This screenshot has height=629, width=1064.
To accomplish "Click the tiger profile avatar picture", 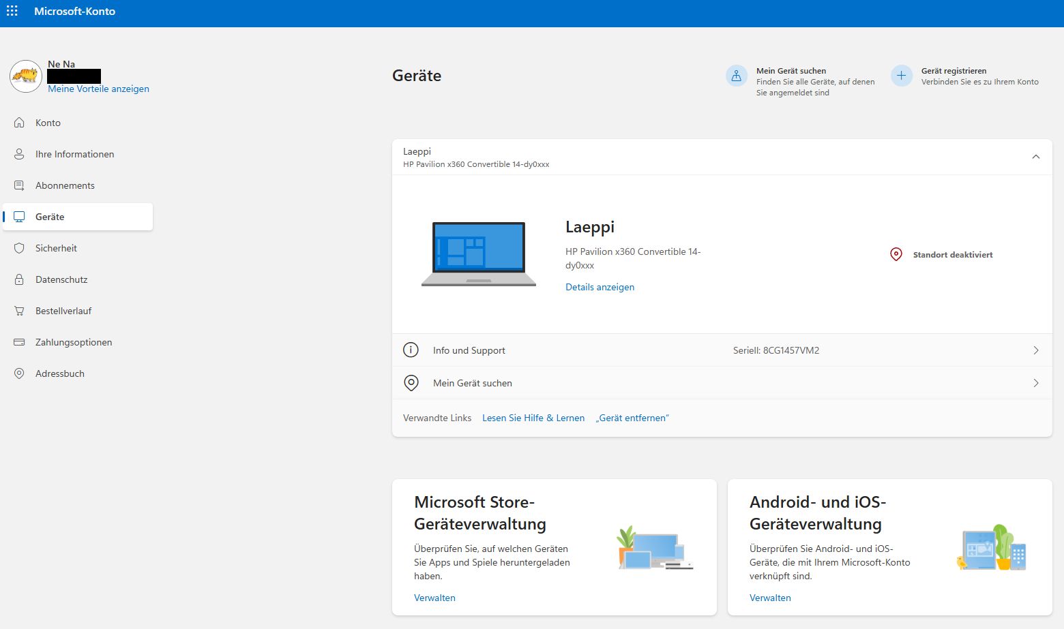I will [x=26, y=76].
